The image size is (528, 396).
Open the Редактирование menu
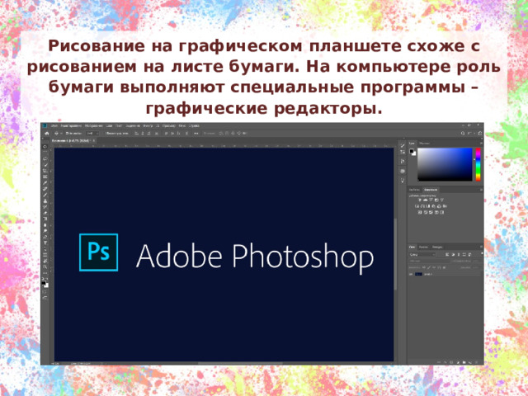pyautogui.click(x=71, y=125)
